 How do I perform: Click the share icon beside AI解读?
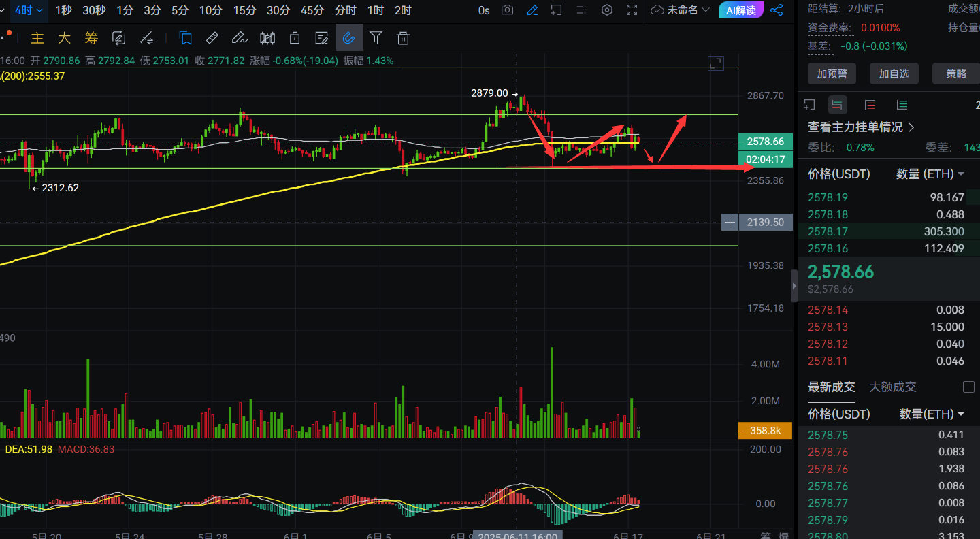tap(777, 10)
